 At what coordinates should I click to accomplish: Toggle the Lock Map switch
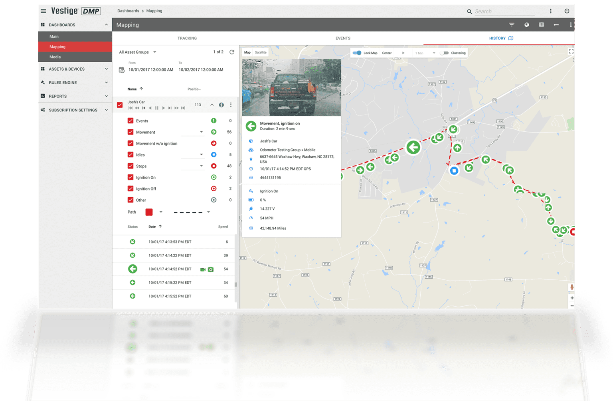[357, 53]
